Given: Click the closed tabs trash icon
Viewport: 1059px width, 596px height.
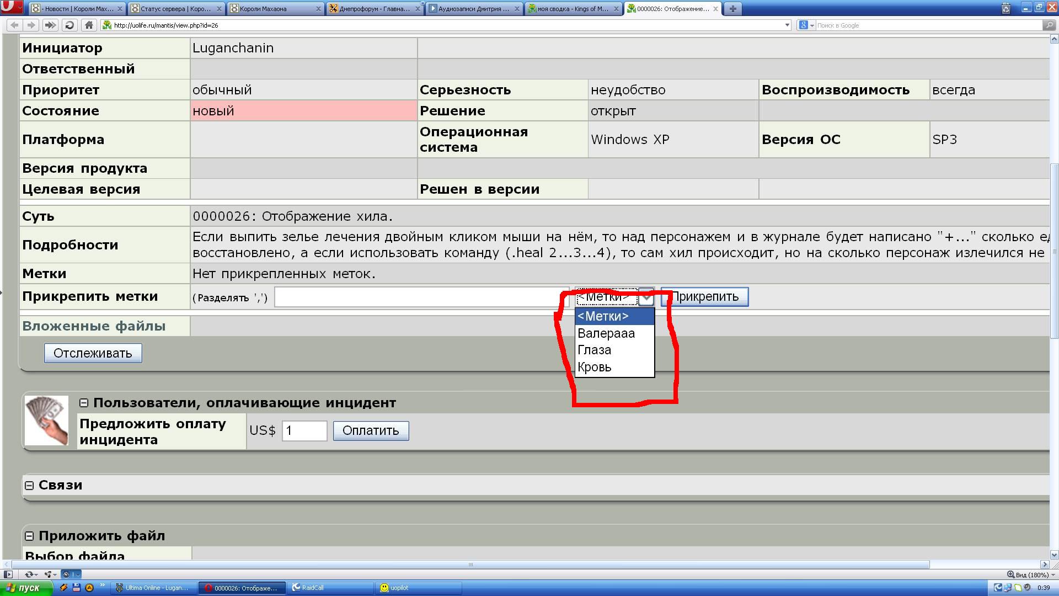Looking at the screenshot, I should click(x=1005, y=8).
